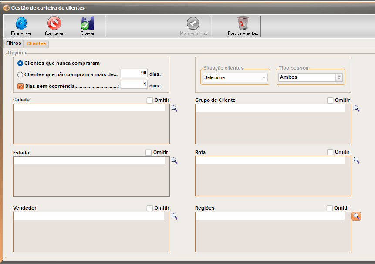Image resolution: width=375 pixels, height=264 pixels.
Task: Open the Vendedor search magnifier
Action: pyautogui.click(x=174, y=216)
